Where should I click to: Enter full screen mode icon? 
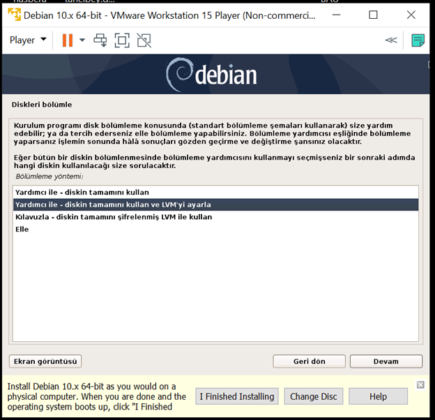pyautogui.click(x=122, y=40)
